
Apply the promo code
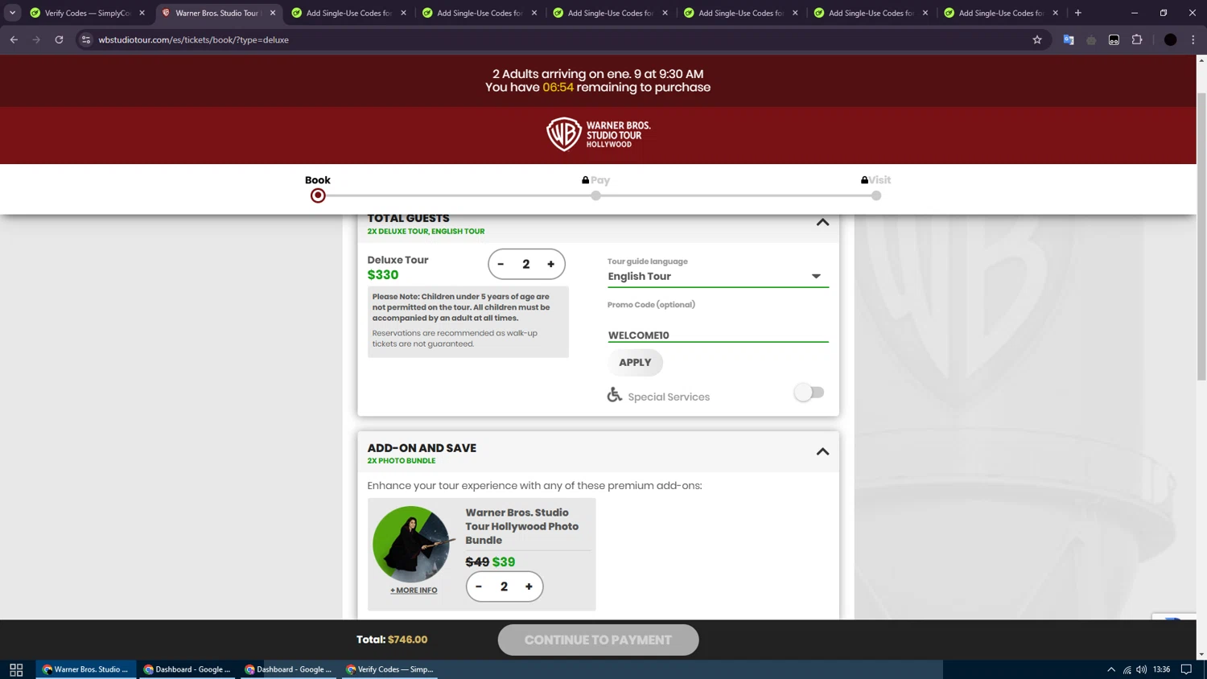pos(635,363)
